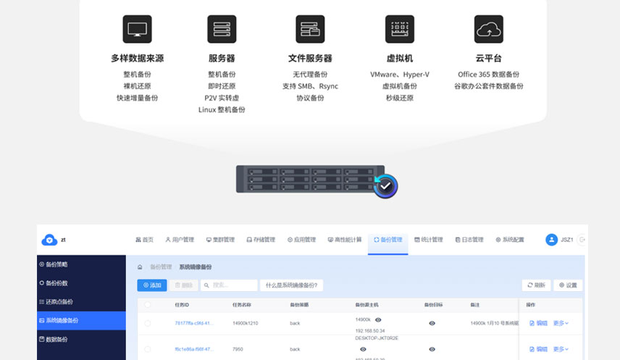Expand 更多 dropdown for the 14900k1210 row
620x360 pixels.
click(561, 323)
